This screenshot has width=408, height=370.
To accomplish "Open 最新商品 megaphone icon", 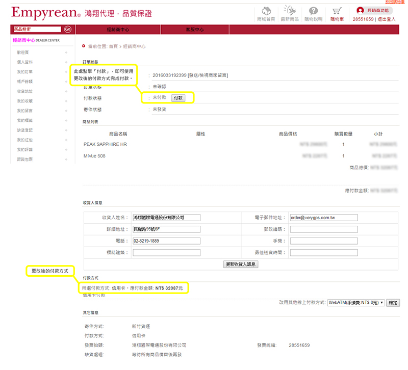I will tap(289, 11).
